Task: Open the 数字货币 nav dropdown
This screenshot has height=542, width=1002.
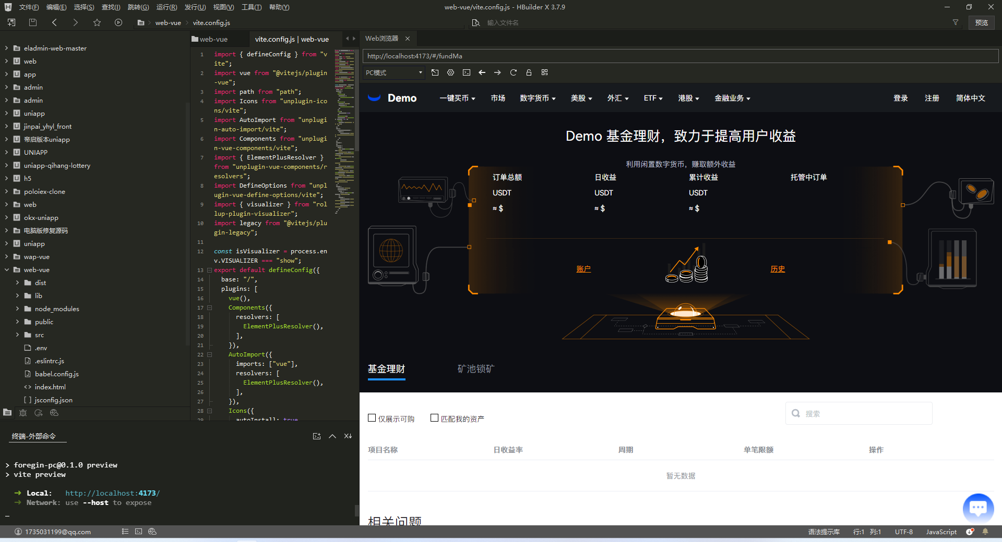Action: coord(538,98)
